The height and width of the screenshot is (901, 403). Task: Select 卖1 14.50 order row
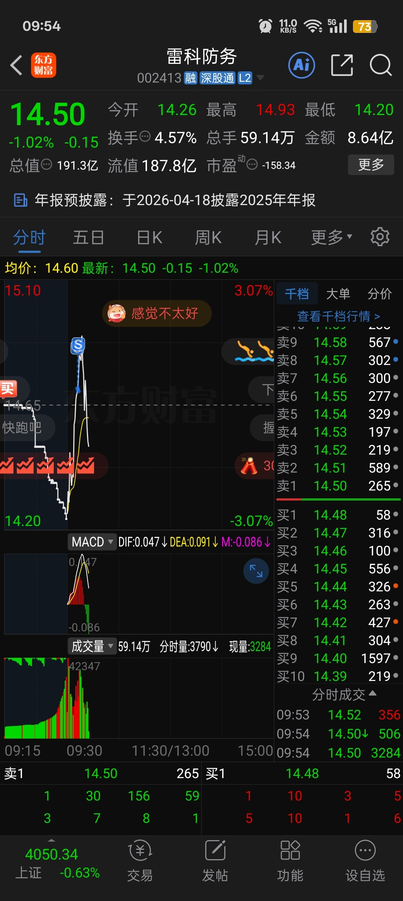(x=338, y=486)
